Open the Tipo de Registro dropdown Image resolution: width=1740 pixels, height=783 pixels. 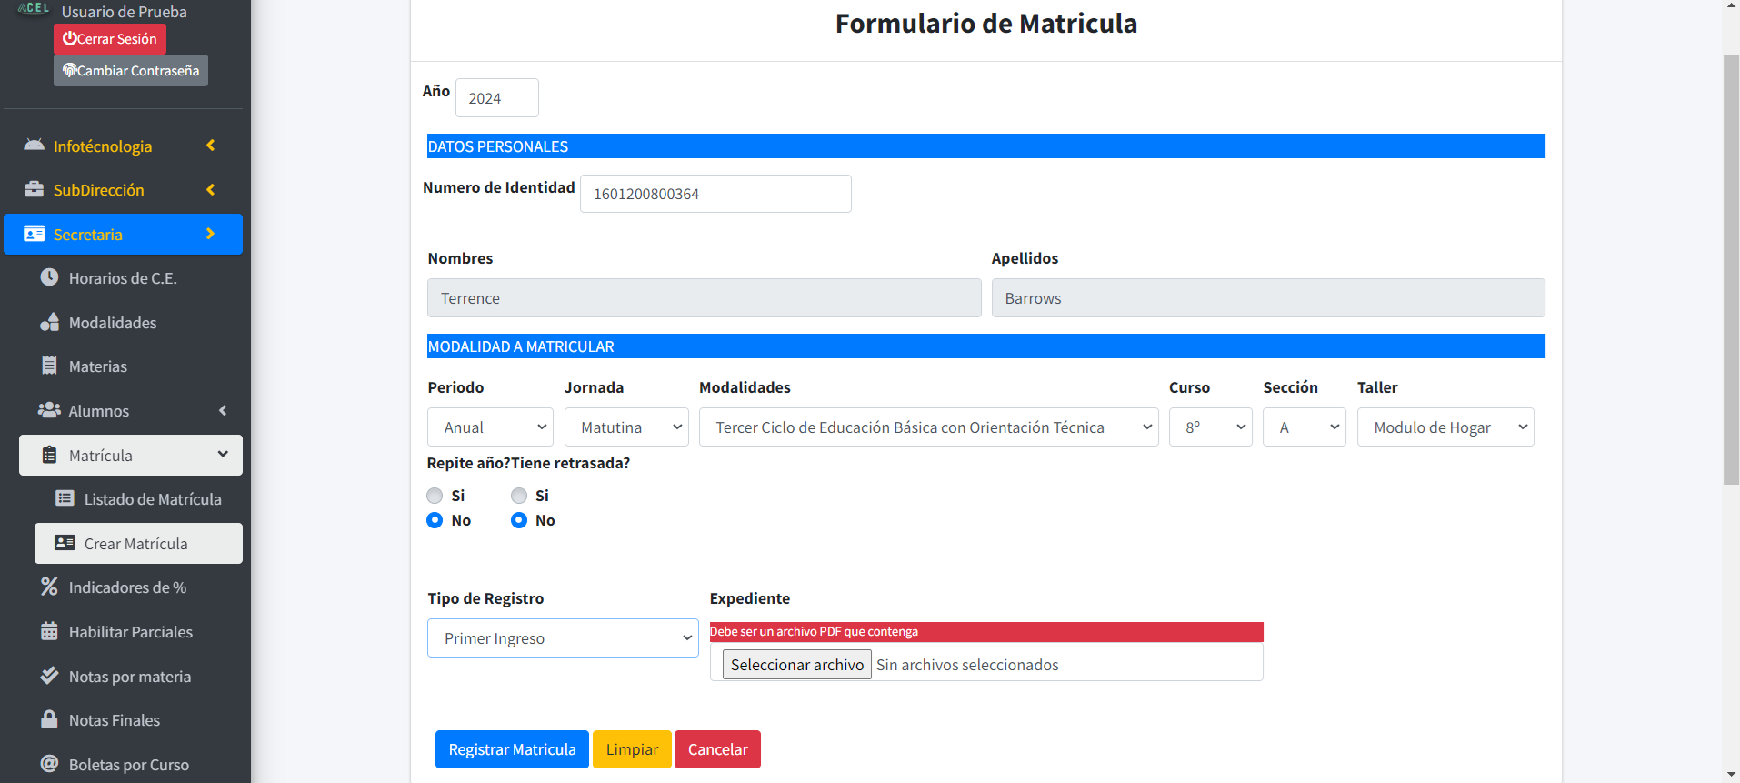563,638
